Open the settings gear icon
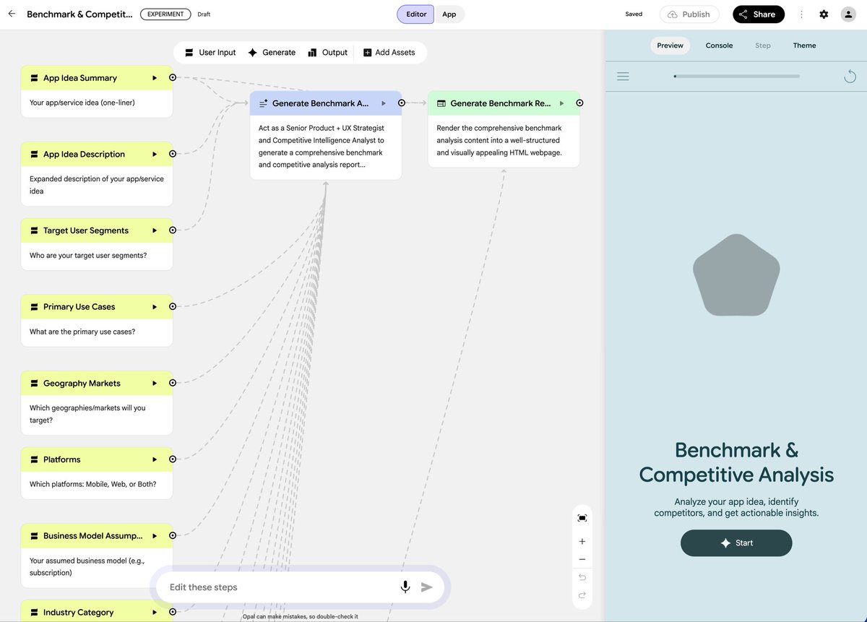Image resolution: width=867 pixels, height=622 pixels. click(824, 14)
